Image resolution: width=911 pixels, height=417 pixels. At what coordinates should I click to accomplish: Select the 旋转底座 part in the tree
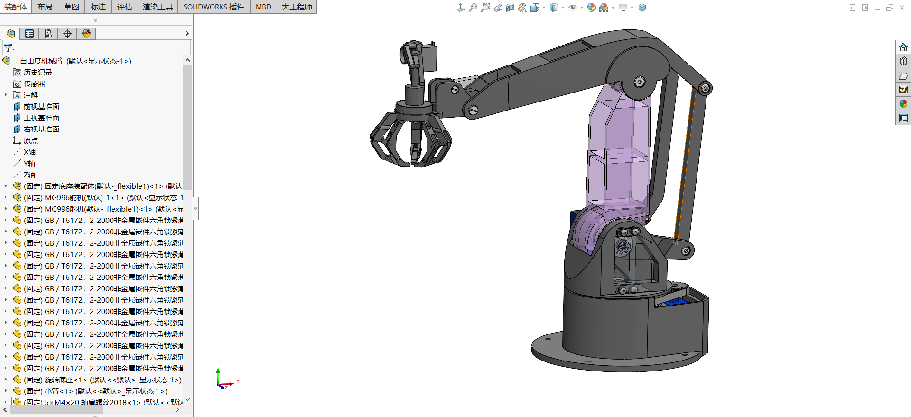pos(59,380)
